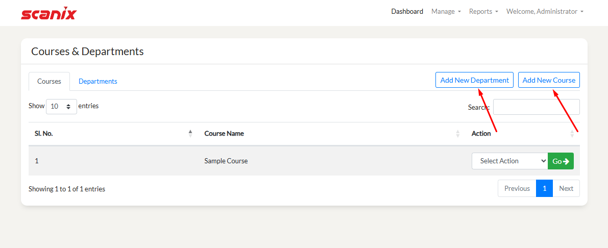The image size is (608, 248).
Task: Expand the Reports dropdown menu
Action: click(483, 11)
